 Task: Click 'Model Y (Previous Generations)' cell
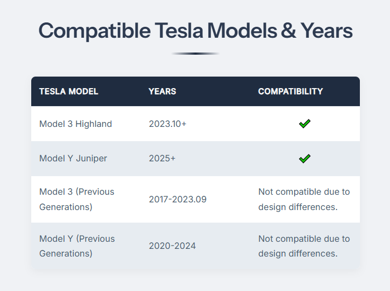(x=77, y=246)
